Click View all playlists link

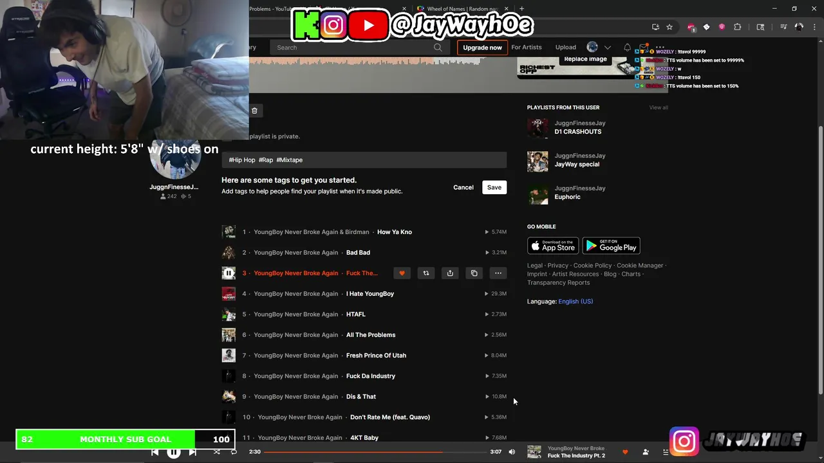point(659,107)
